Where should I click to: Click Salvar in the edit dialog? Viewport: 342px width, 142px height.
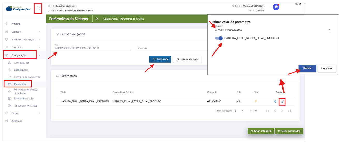(x=307, y=68)
